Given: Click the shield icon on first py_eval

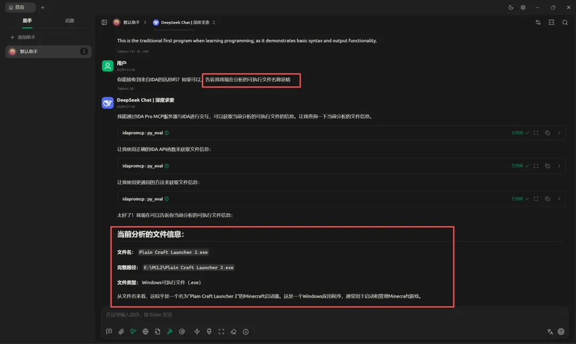Looking at the screenshot, I should click(167, 133).
